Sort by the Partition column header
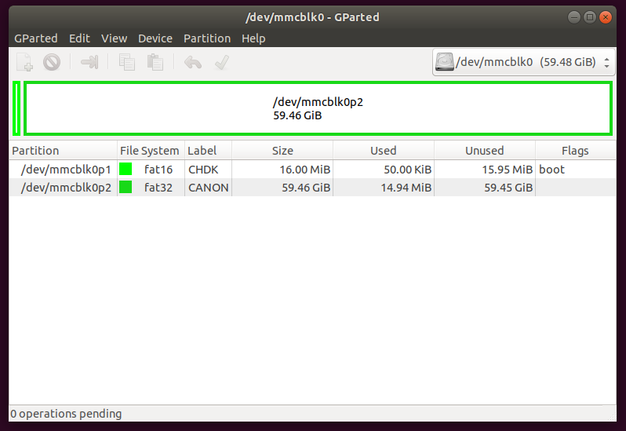The width and height of the screenshot is (626, 431). (x=63, y=151)
